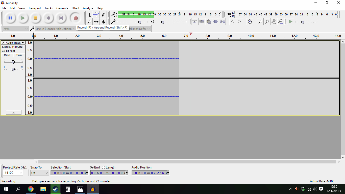The width and height of the screenshot is (345, 194).
Task: Open the Generate menu
Action: coord(62,8)
